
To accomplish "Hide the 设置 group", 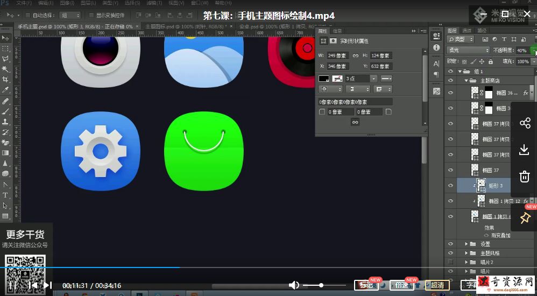I will coord(450,244).
